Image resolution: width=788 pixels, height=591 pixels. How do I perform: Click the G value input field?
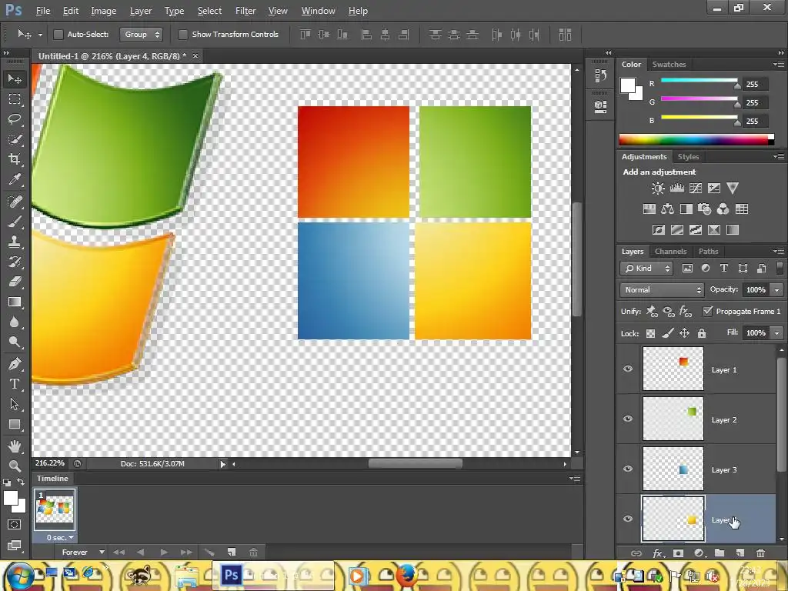[x=756, y=102]
